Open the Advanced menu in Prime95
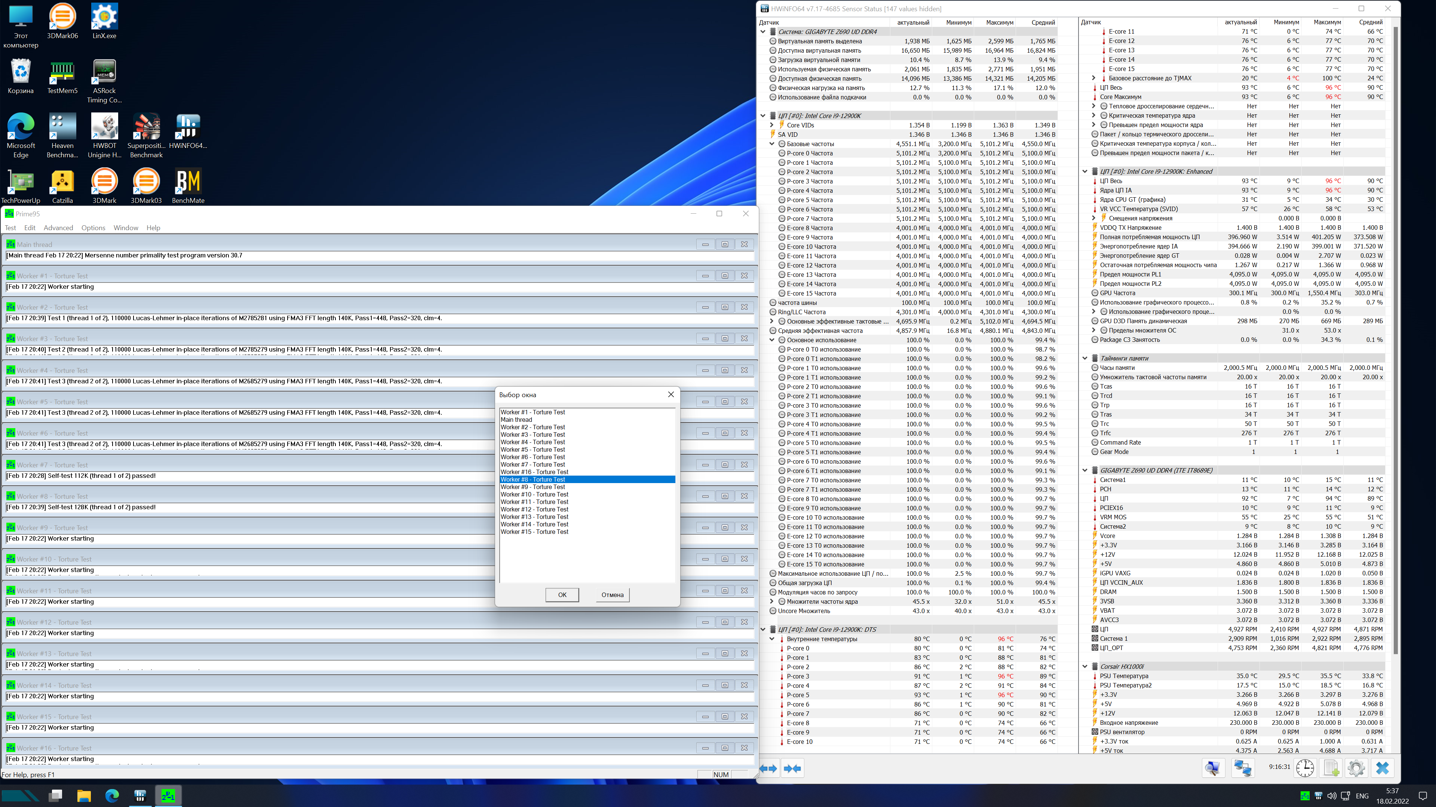The width and height of the screenshot is (1436, 807). (58, 228)
